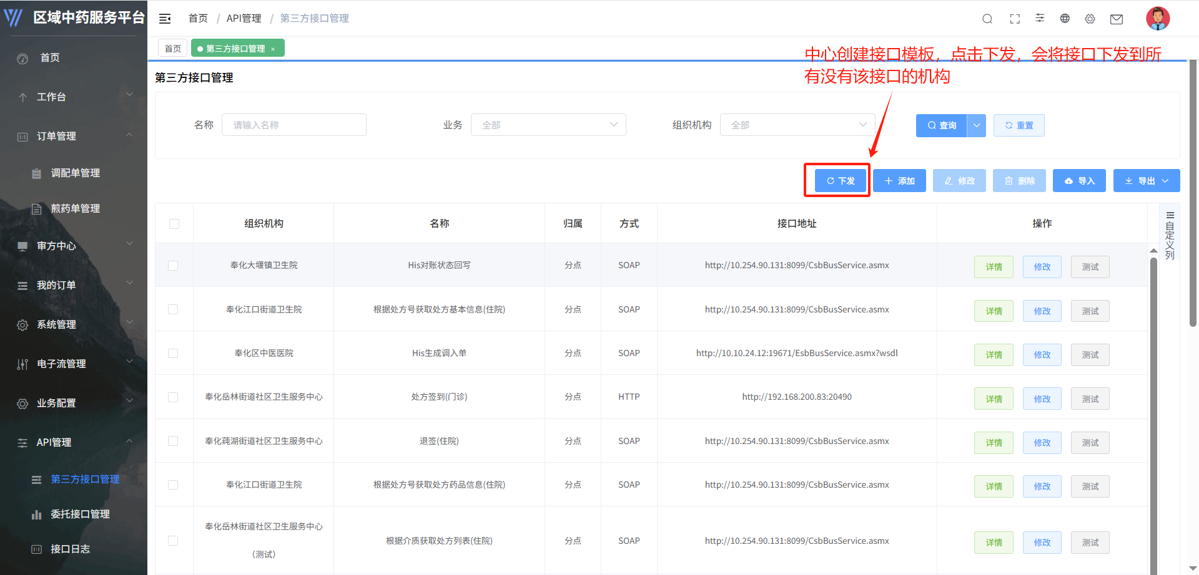
Task: Click the 工作台 sidebar icon
Action: click(22, 97)
